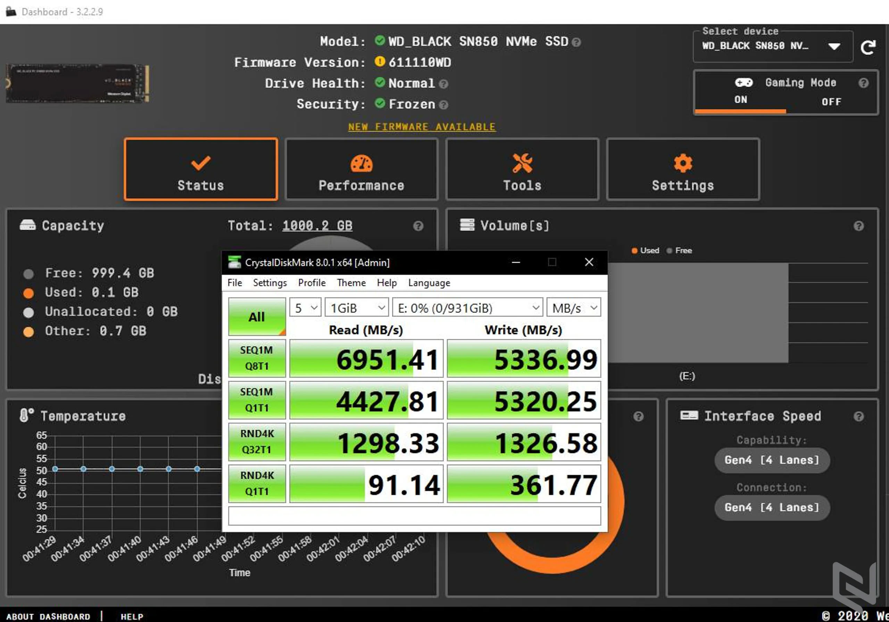Open the Model help question icon
The width and height of the screenshot is (889, 622).
click(576, 42)
